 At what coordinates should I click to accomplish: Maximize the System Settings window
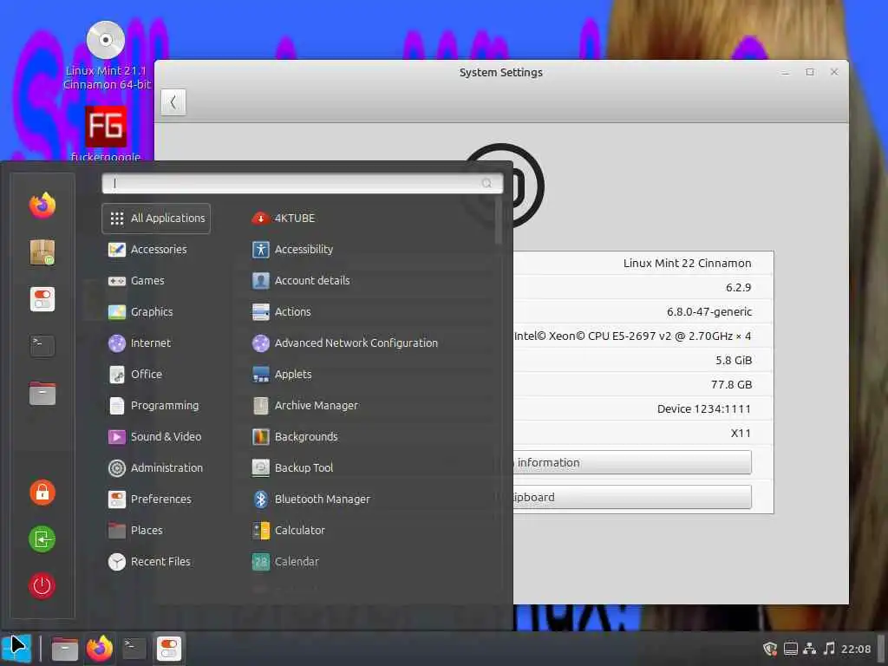pyautogui.click(x=810, y=73)
